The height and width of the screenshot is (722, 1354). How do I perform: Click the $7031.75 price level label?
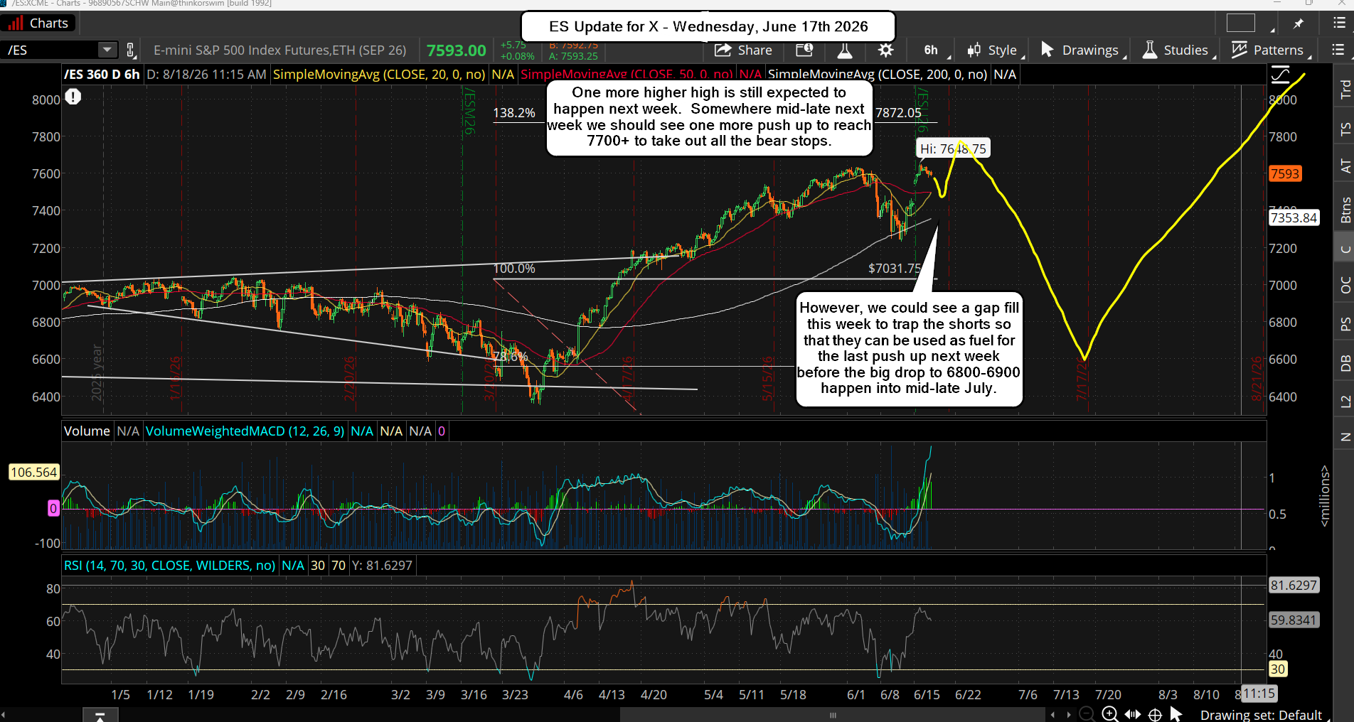pyautogui.click(x=895, y=269)
